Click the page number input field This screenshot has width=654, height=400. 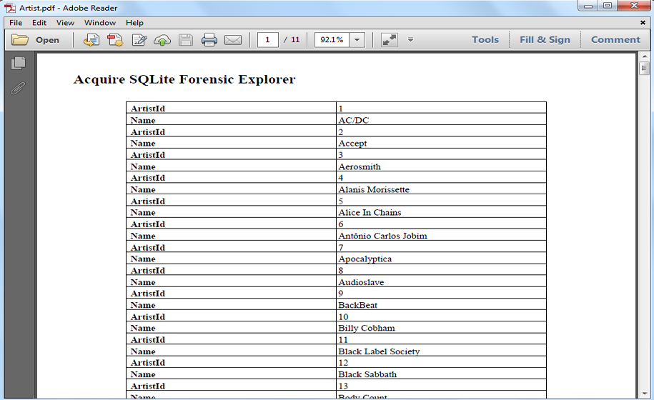point(268,40)
